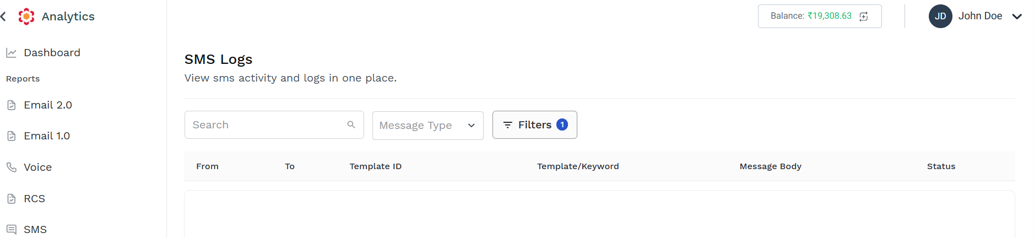
Task: Click the Balance amount box
Action: point(820,16)
